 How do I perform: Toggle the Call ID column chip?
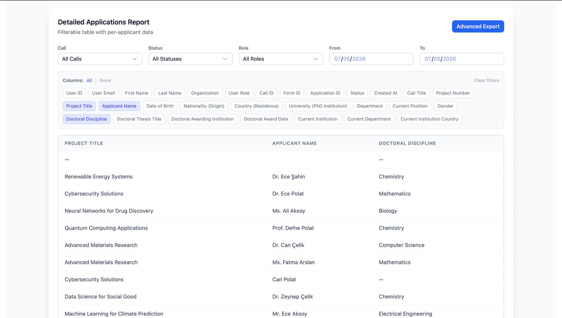pos(267,93)
